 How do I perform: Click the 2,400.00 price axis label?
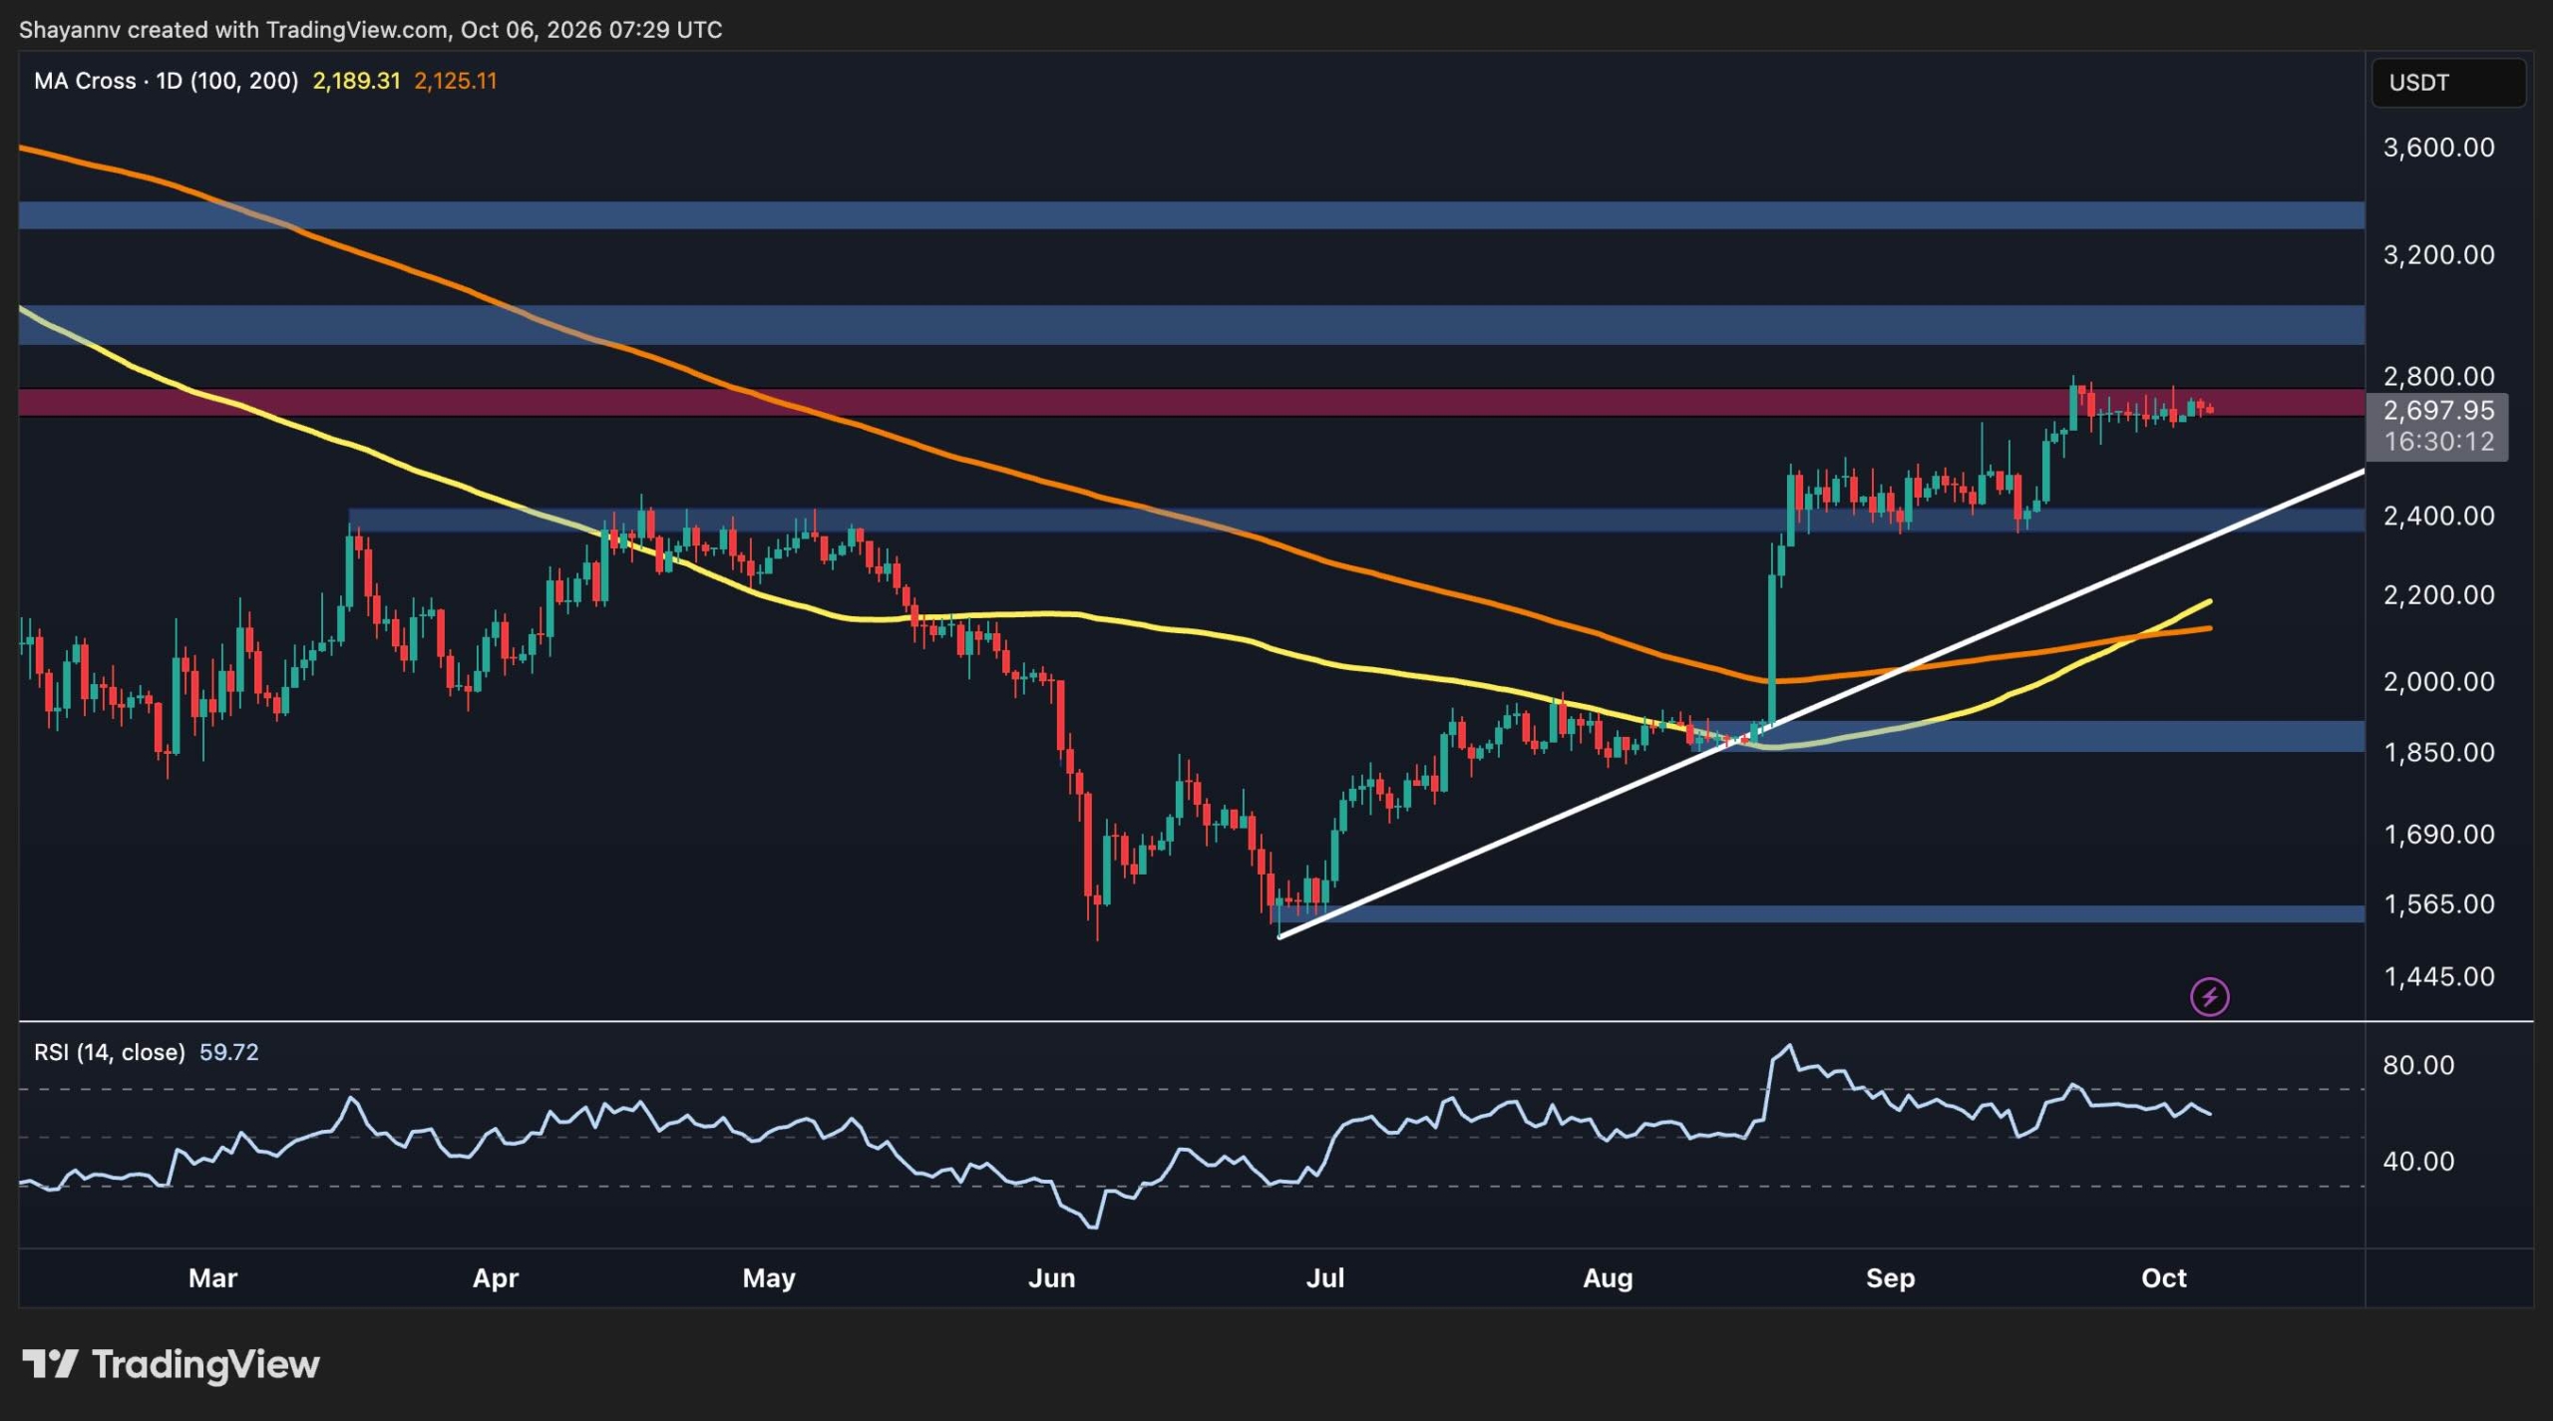[x=2438, y=516]
